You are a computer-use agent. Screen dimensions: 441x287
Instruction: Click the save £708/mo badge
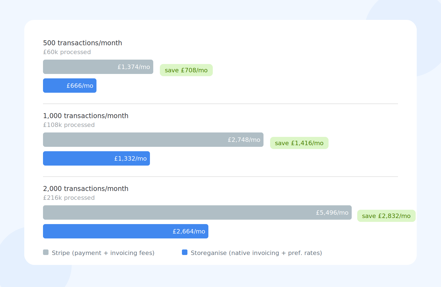click(x=186, y=70)
